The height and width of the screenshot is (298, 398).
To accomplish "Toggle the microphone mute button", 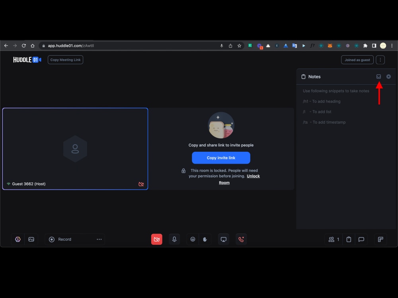I will [174, 239].
